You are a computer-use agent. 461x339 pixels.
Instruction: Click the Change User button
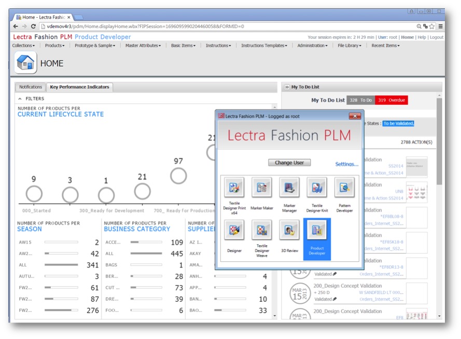click(289, 162)
